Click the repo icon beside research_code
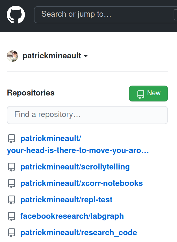Screen dimensions: 177x242 tap(11, 233)
